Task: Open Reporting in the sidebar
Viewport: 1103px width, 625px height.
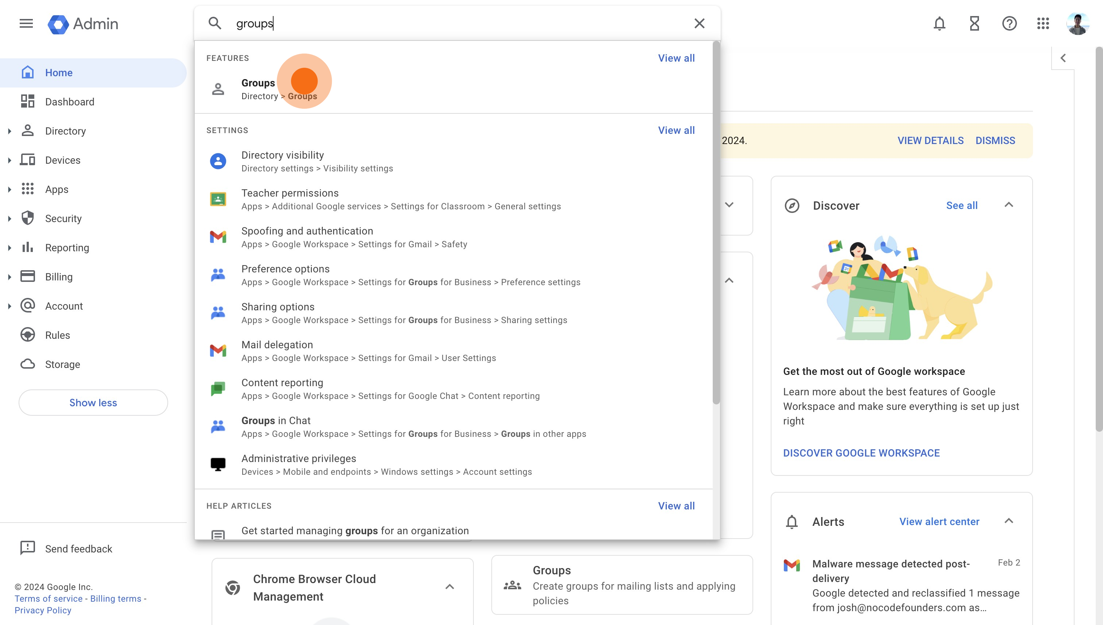Action: 67,248
